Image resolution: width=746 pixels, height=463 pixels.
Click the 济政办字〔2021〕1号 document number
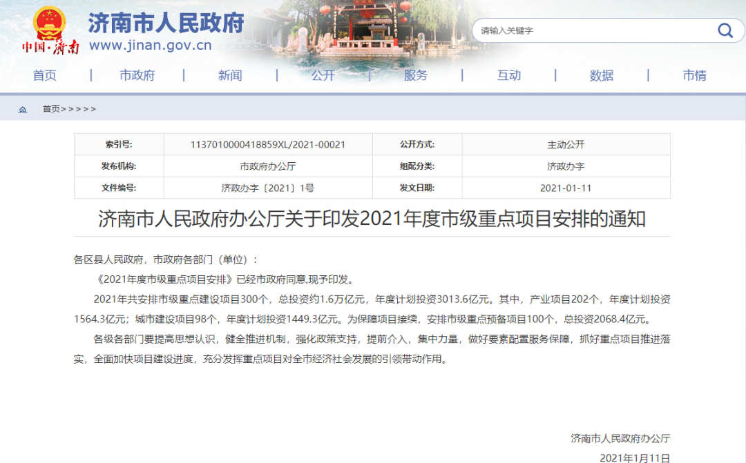click(269, 188)
